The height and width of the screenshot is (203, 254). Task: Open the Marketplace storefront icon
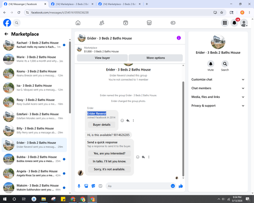(x=149, y=23)
